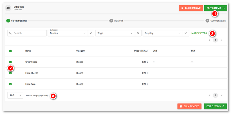Go to previous page using top chevron

209,40
